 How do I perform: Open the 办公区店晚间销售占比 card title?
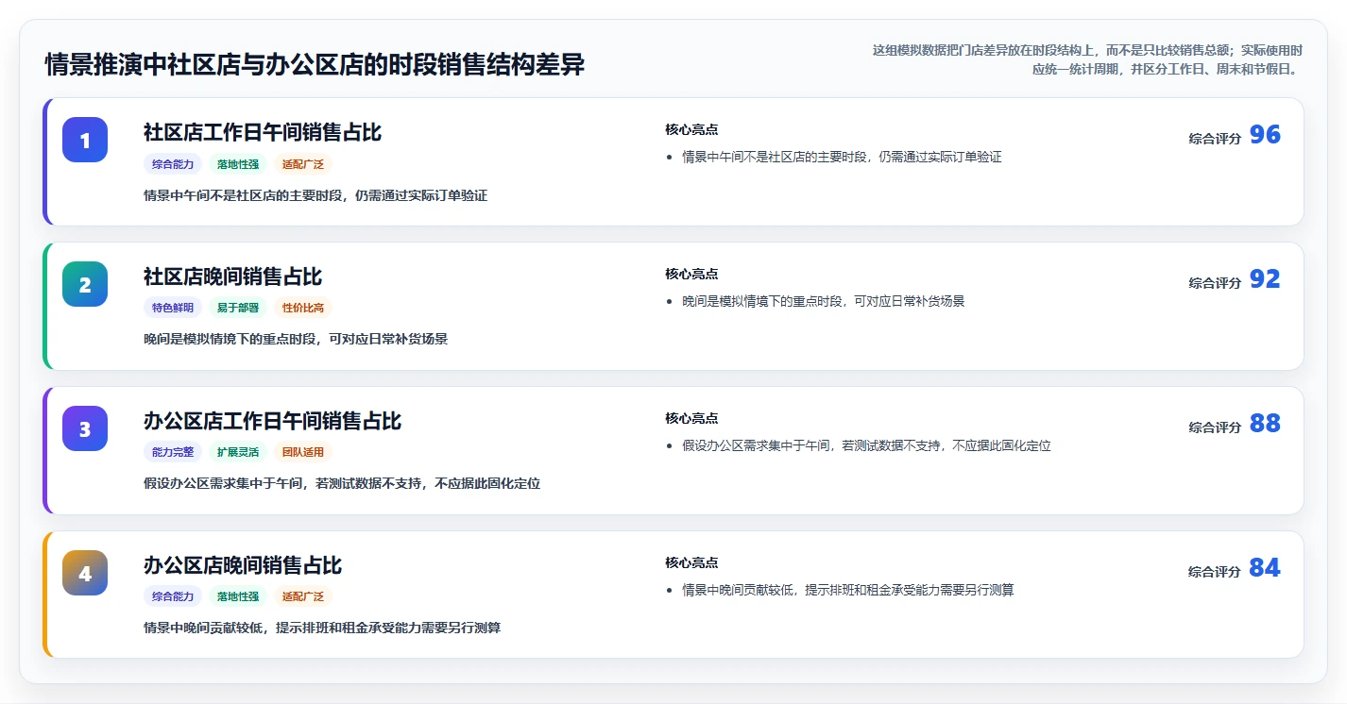243,565
